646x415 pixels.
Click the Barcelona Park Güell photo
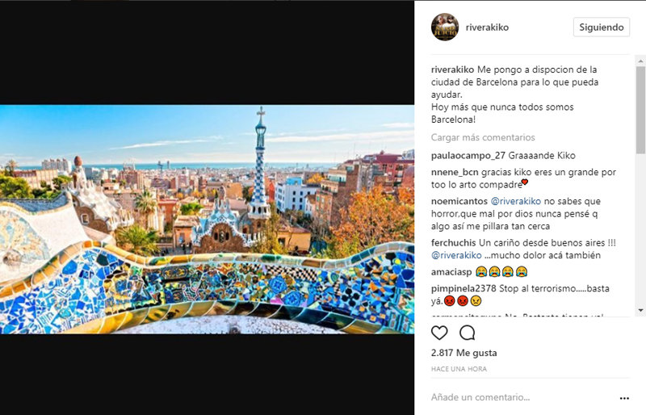[x=207, y=219]
